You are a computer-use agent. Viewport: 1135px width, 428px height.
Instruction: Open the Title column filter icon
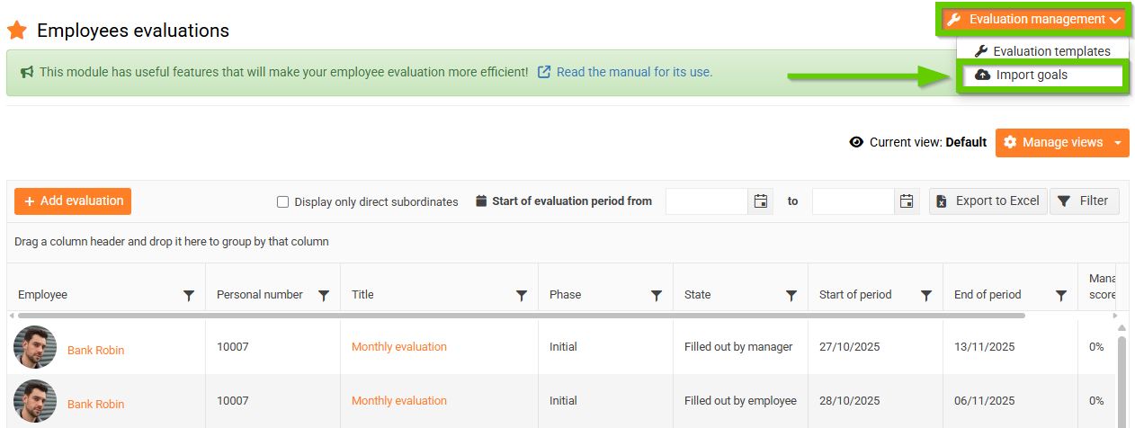(x=522, y=295)
